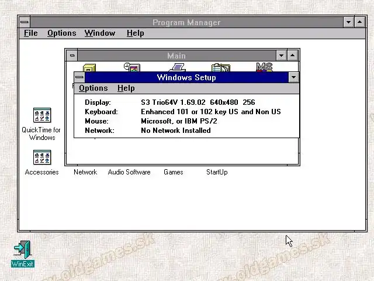
Task: Minimize the Main group window
Action: [281, 56]
